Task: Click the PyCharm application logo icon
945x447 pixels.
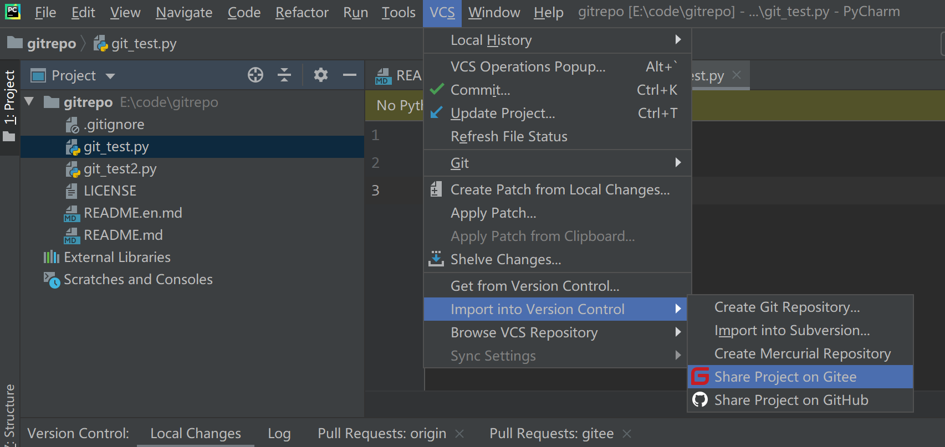Action: click(12, 12)
